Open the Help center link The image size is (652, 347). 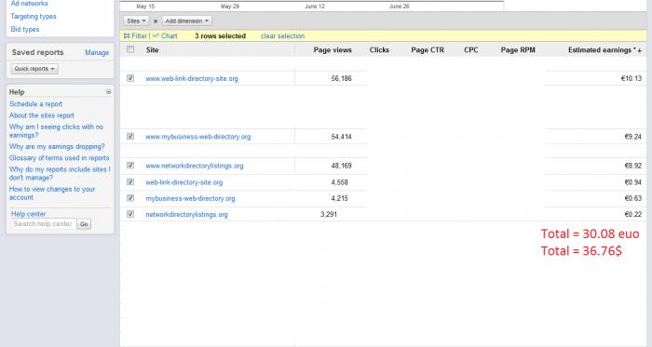[x=28, y=214]
